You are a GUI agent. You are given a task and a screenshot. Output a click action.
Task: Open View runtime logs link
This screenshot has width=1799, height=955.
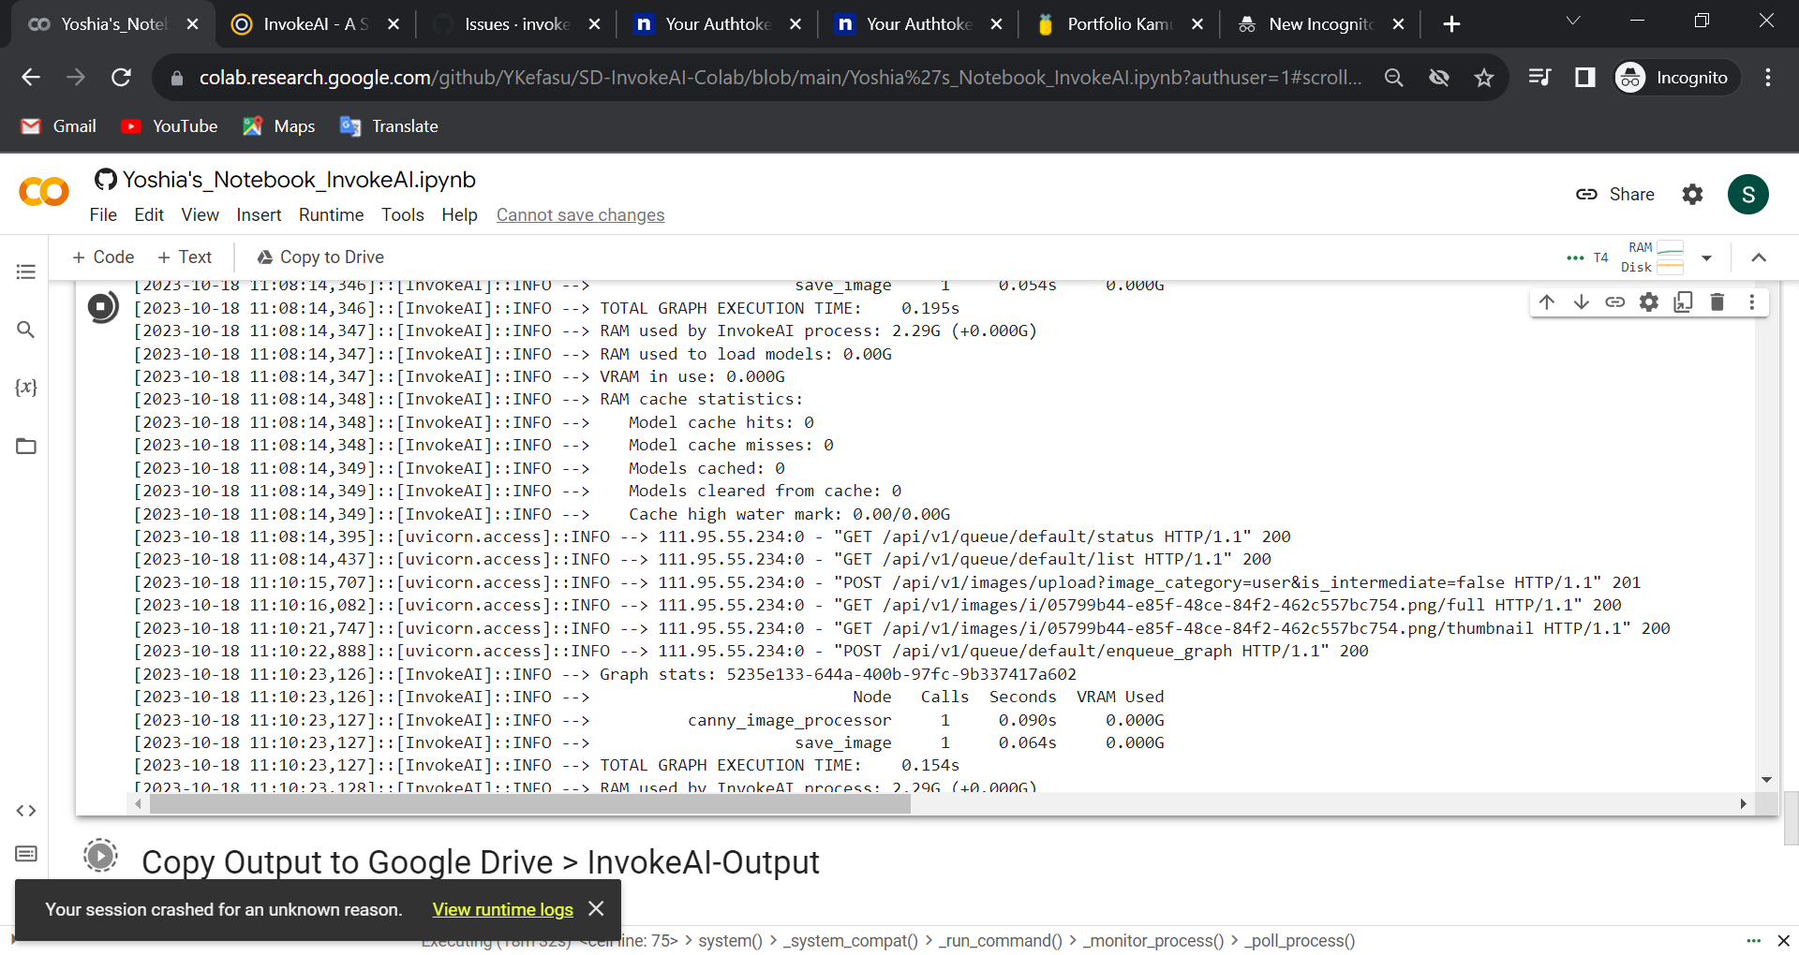(x=501, y=909)
